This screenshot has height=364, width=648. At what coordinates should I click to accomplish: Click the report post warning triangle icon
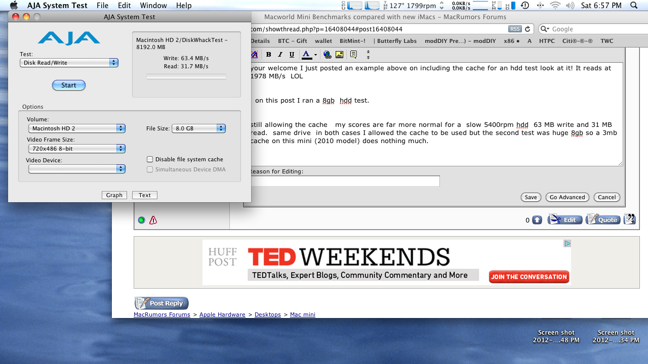click(153, 220)
